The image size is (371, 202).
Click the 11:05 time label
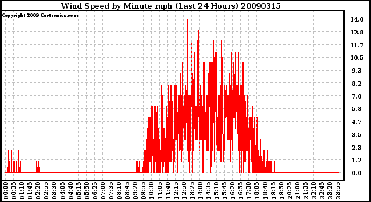click(x=160, y=191)
